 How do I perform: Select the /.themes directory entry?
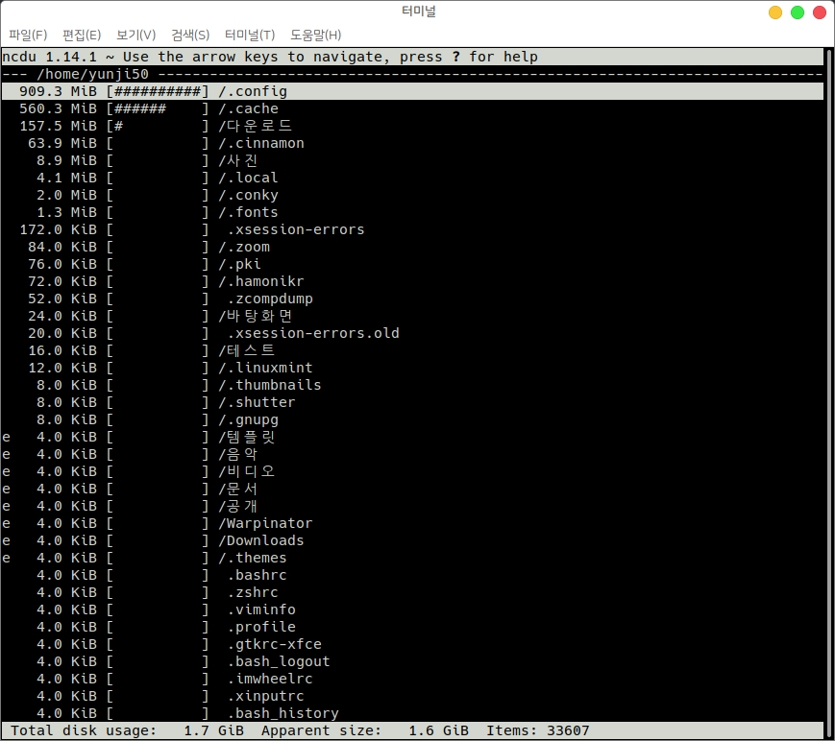click(x=252, y=558)
